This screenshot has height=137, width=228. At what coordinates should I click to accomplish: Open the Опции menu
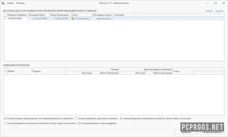click(10, 3)
